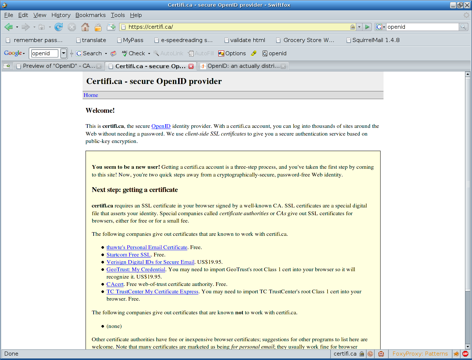Image resolution: width=472 pixels, height=360 pixels.
Task: Click the Reload page icon
Action: click(x=58, y=27)
